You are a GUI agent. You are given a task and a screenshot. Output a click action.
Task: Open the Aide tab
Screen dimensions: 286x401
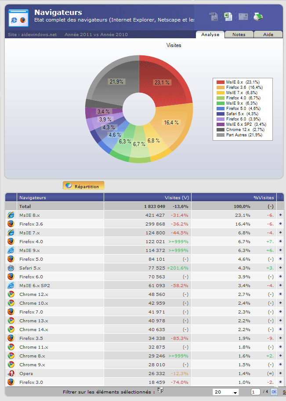(x=268, y=35)
